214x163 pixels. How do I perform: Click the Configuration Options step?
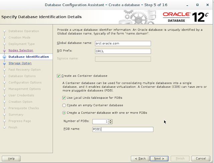pos(25,82)
